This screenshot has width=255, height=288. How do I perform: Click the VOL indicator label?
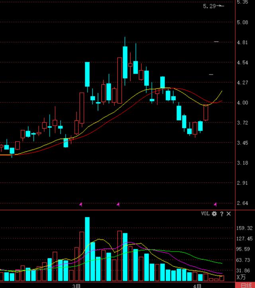(205, 214)
